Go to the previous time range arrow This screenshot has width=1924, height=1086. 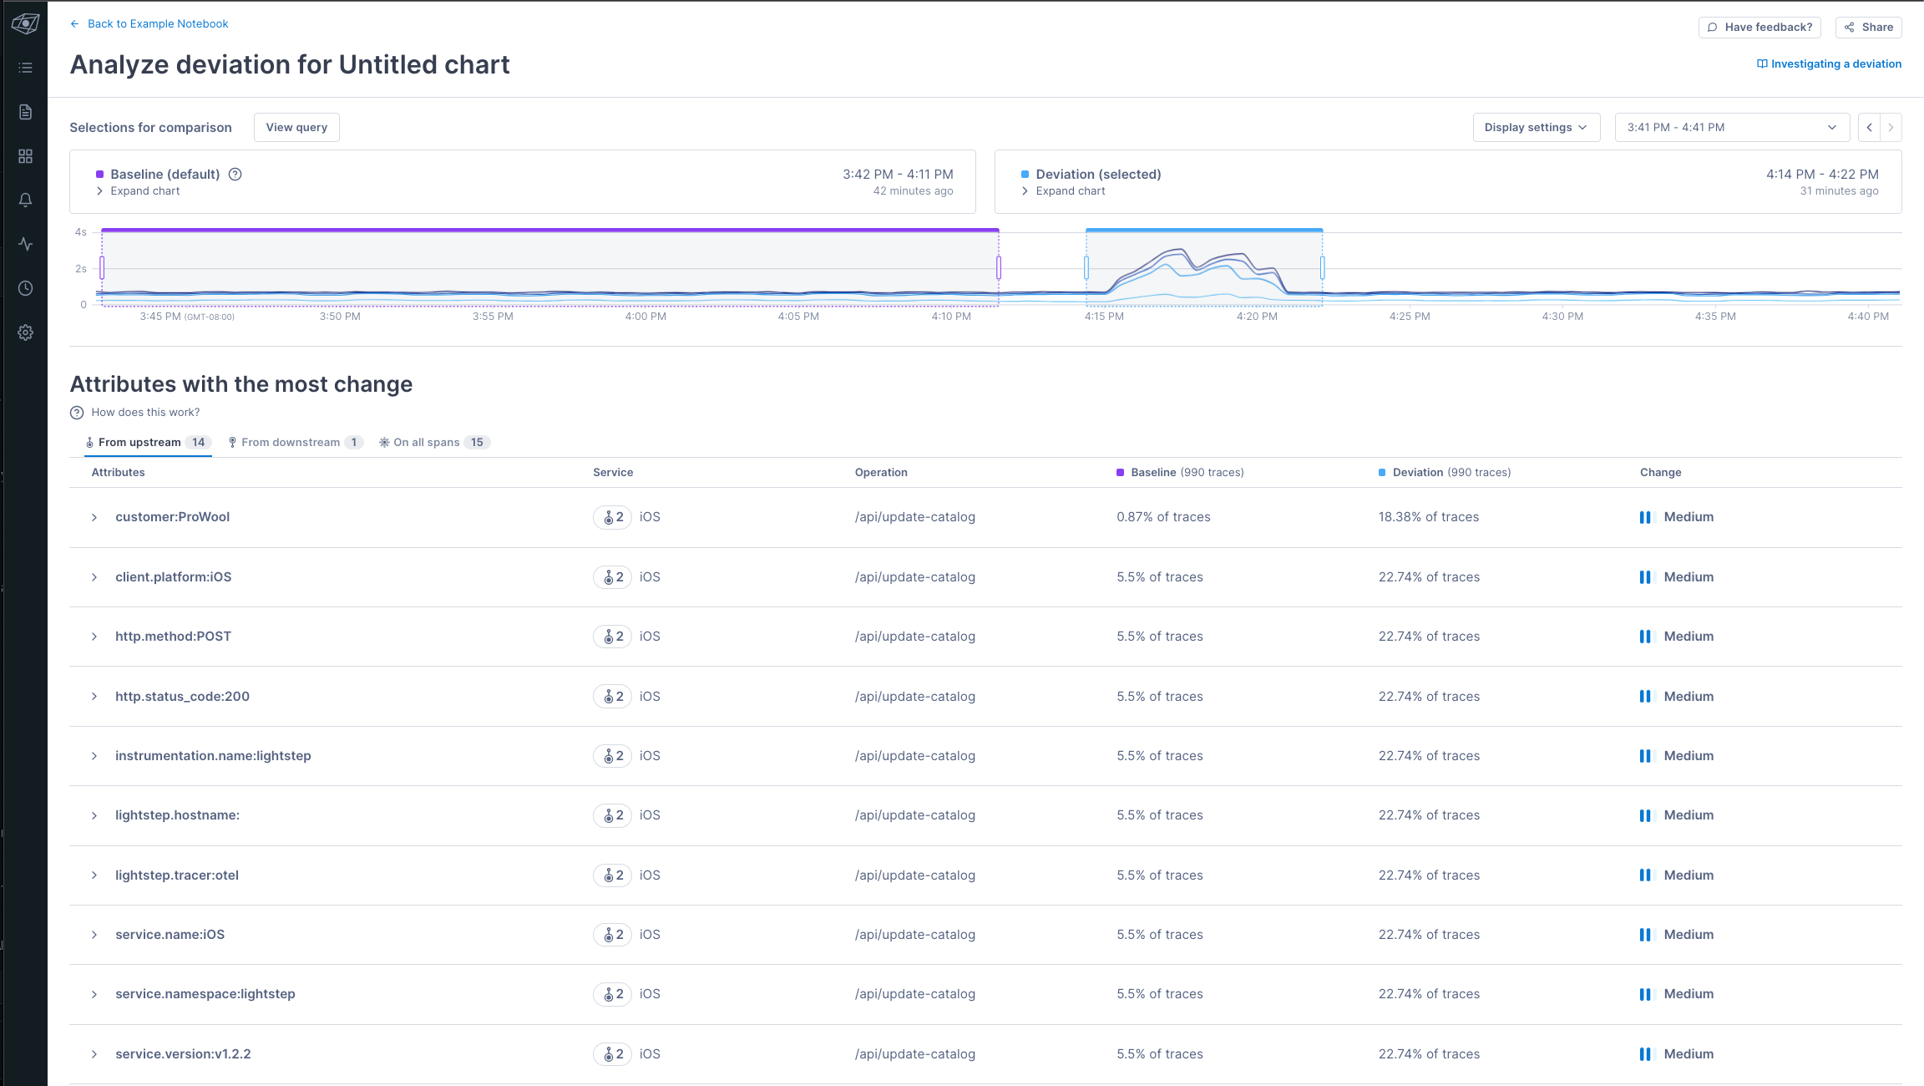click(x=1870, y=128)
